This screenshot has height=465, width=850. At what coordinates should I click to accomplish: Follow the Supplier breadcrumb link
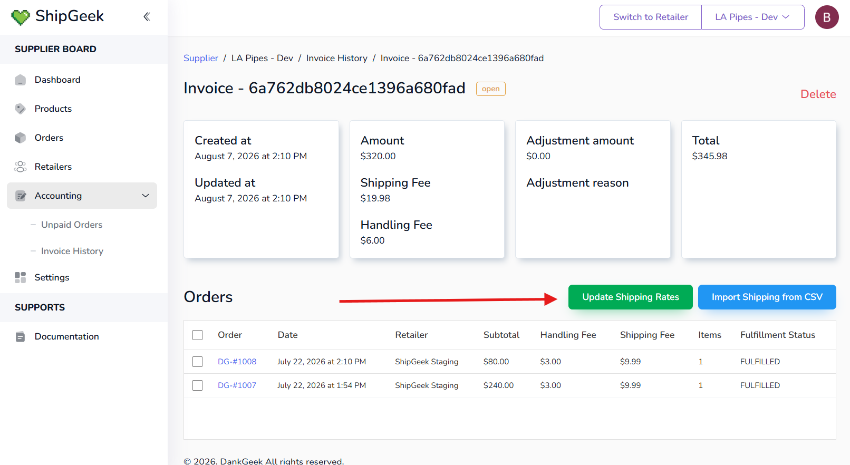201,58
